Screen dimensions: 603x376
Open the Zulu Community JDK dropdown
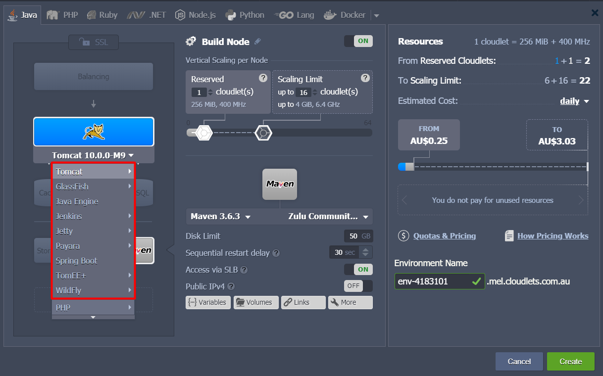point(329,216)
